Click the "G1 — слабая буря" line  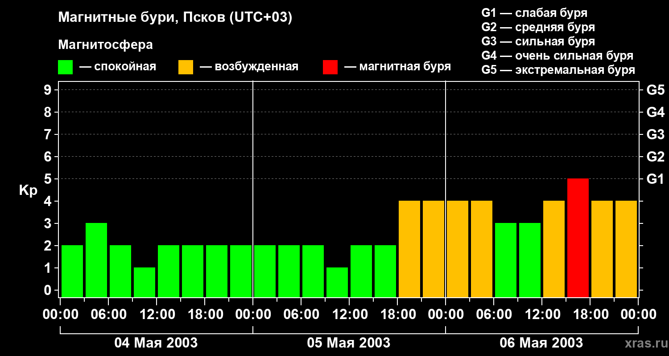click(534, 13)
